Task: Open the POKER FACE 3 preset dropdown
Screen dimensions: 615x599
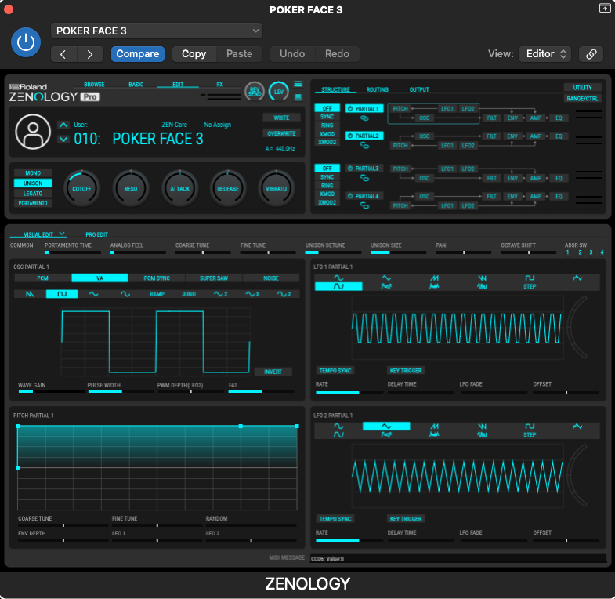Action: pyautogui.click(x=157, y=31)
